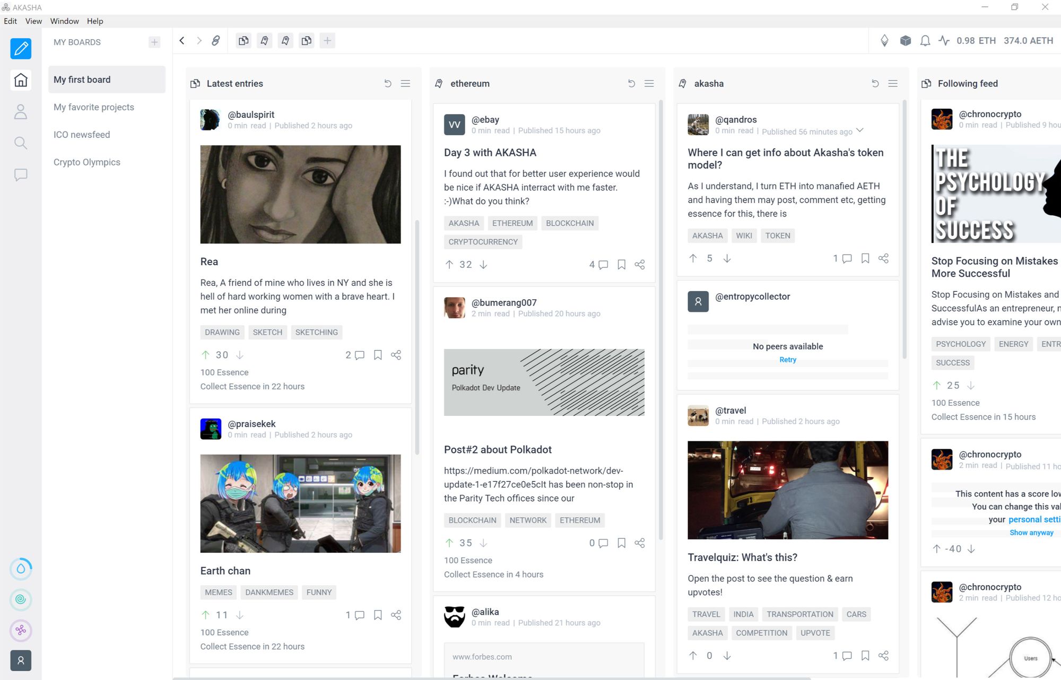The image size is (1061, 680).
Task: Go back with the left arrow
Action: click(182, 41)
